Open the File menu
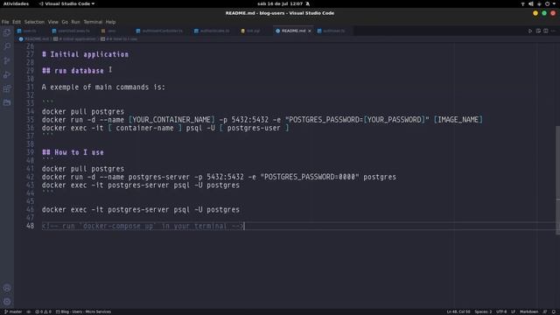560x315 pixels. coord(5,22)
